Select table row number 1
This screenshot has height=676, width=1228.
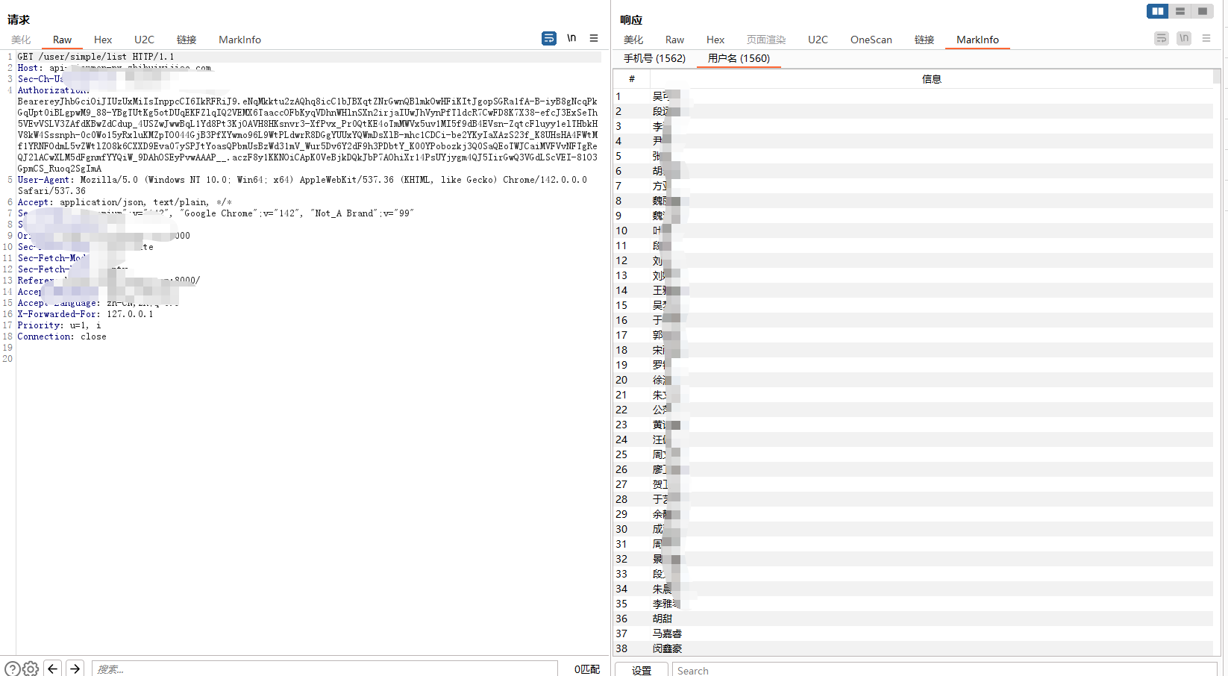pos(913,96)
